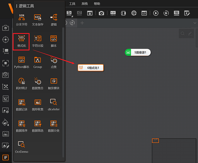Run once with the play button

[156, 13]
